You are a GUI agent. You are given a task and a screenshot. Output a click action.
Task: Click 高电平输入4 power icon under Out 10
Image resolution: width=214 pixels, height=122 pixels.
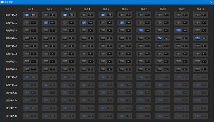click(x=197, y=38)
